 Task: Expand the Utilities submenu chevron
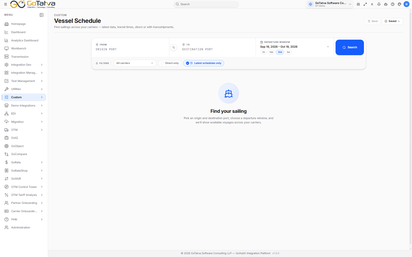point(42,89)
